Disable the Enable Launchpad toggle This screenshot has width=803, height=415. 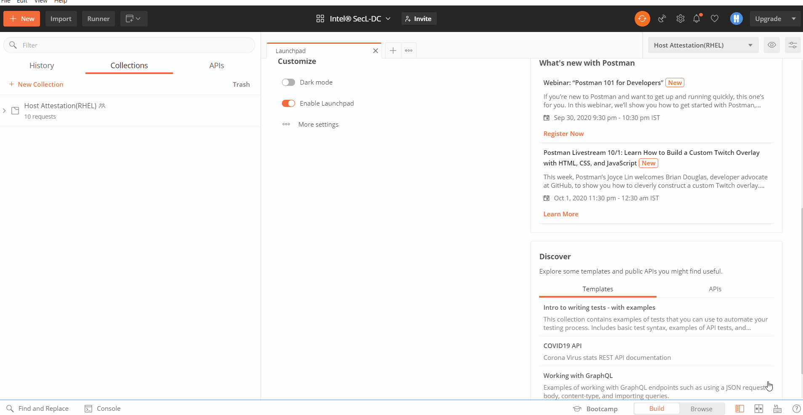288,103
